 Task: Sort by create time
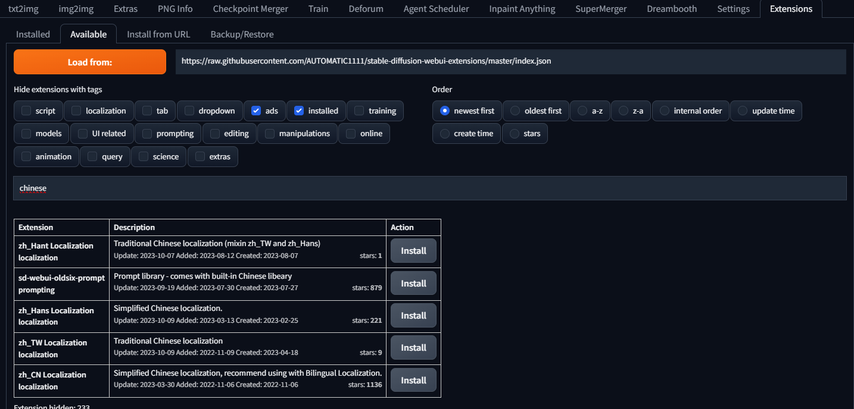444,133
